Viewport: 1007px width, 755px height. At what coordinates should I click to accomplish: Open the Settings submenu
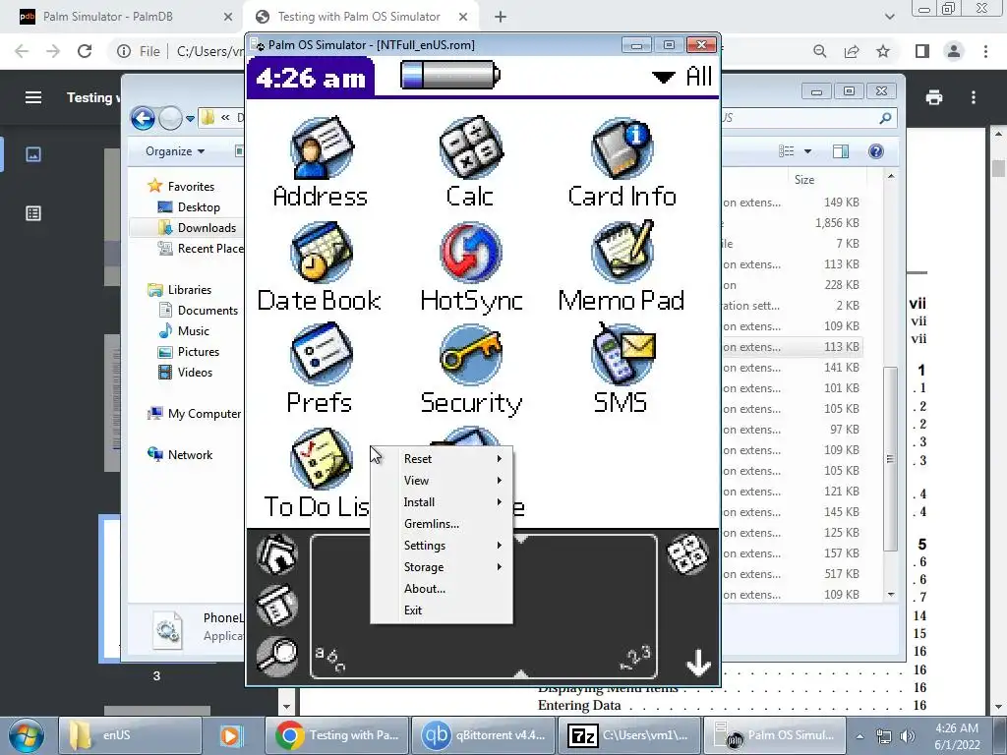pos(442,545)
